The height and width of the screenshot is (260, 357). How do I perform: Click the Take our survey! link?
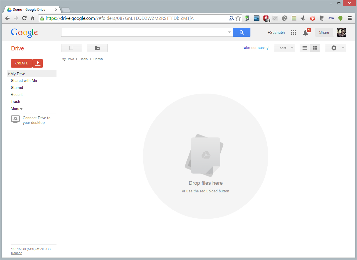click(256, 48)
